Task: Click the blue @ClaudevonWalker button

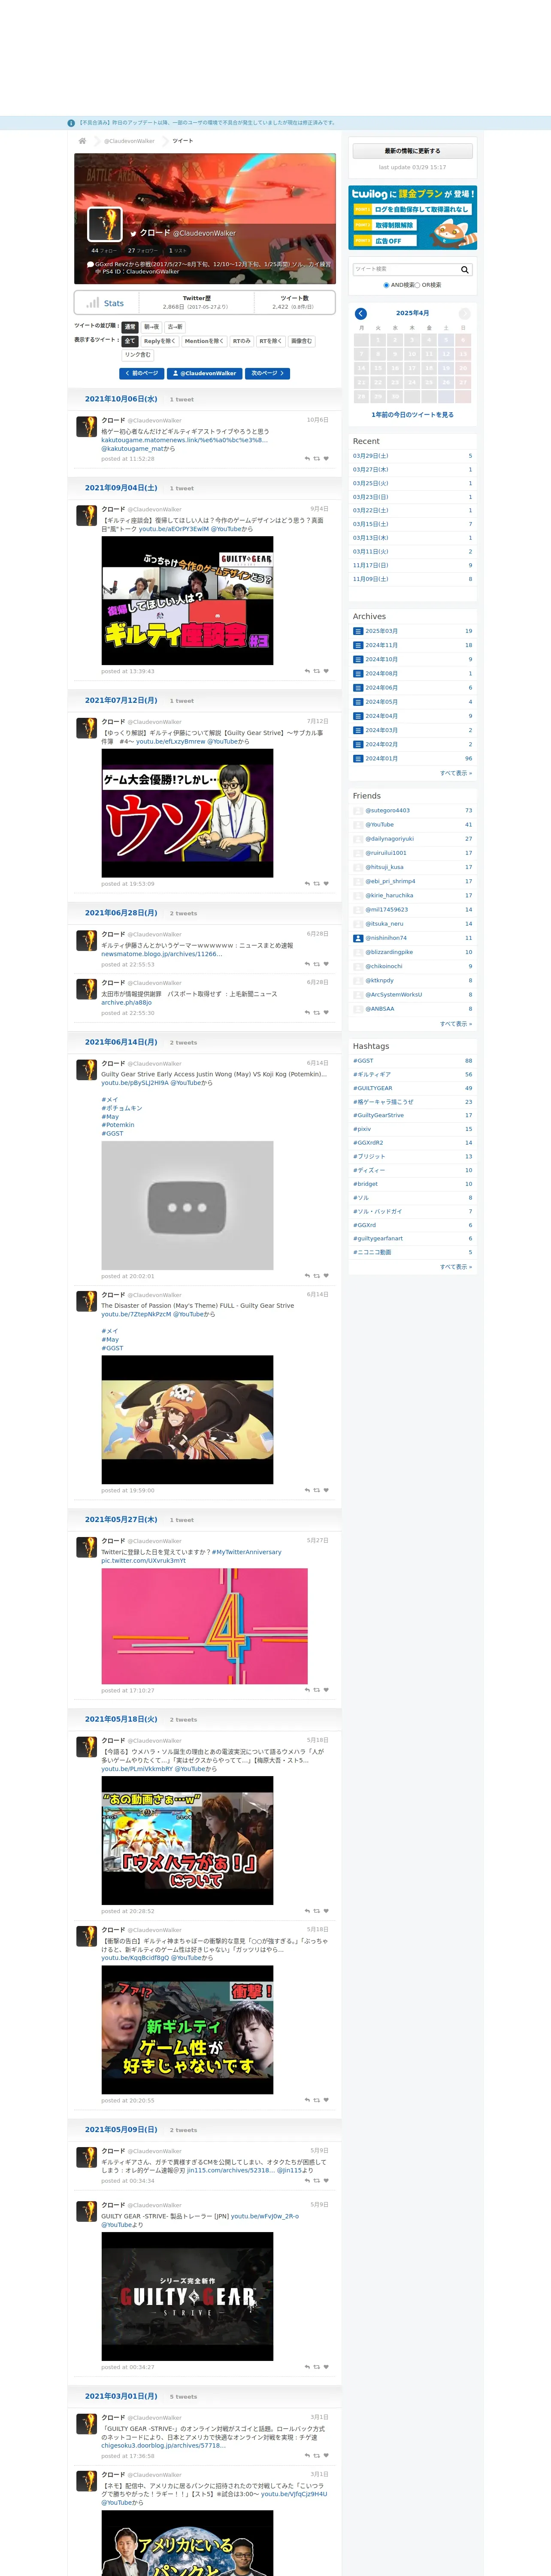Action: coord(205,373)
